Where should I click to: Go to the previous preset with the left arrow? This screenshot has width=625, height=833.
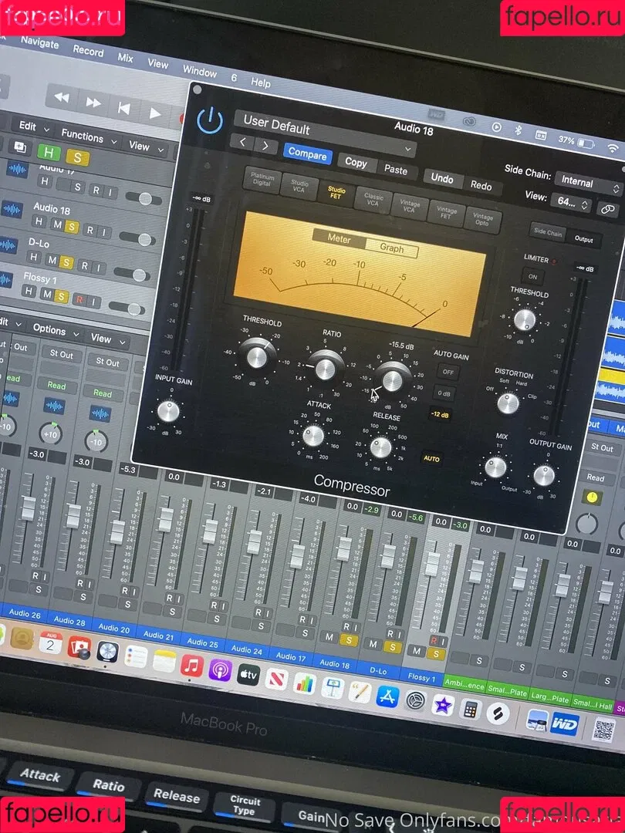point(242,142)
